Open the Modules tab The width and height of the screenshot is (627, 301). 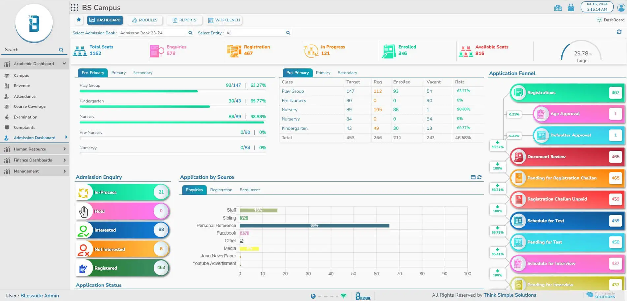(x=145, y=20)
